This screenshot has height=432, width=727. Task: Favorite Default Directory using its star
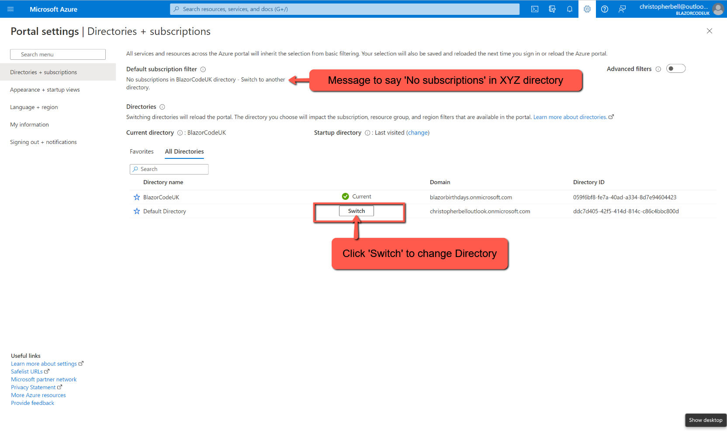point(136,211)
